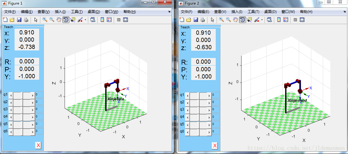Activate Zoom In tool in Figure 1
348x154 pixels.
pos(45,20)
